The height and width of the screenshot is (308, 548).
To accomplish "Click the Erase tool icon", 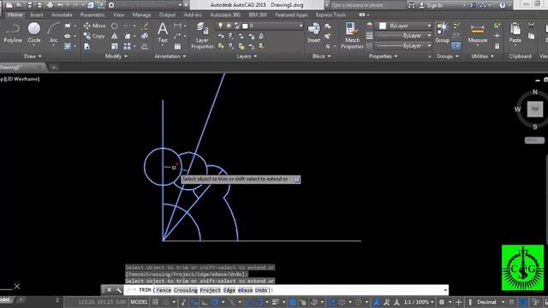I will [x=145, y=26].
